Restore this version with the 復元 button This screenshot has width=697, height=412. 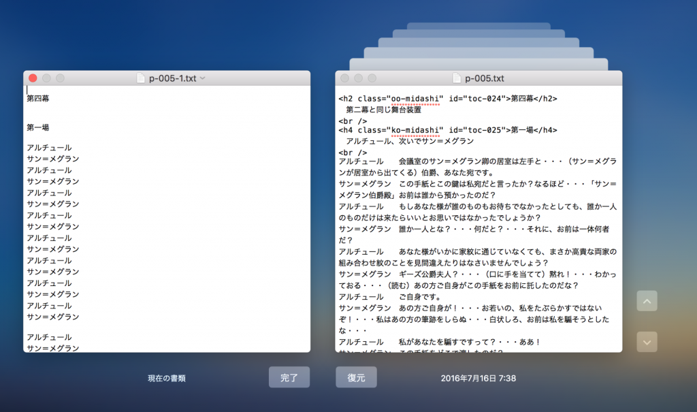(356, 377)
